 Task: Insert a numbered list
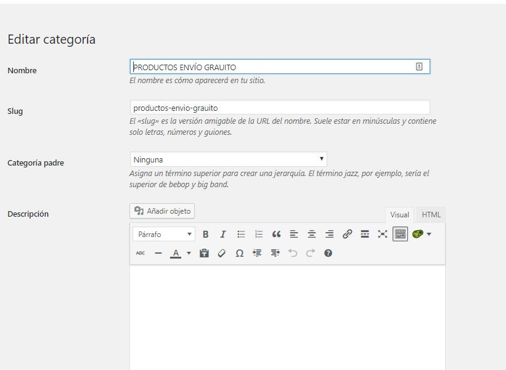click(259, 235)
